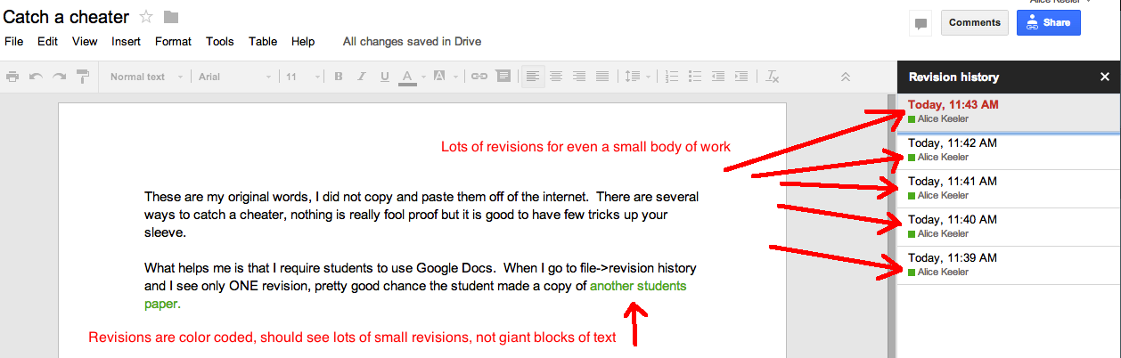This screenshot has height=358, width=1121.
Task: Open the Tools menu
Action: pos(220,41)
